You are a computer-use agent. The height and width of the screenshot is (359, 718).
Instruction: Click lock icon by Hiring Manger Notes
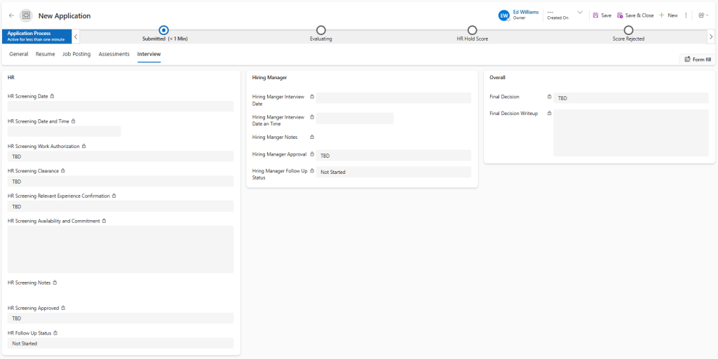pyautogui.click(x=312, y=137)
